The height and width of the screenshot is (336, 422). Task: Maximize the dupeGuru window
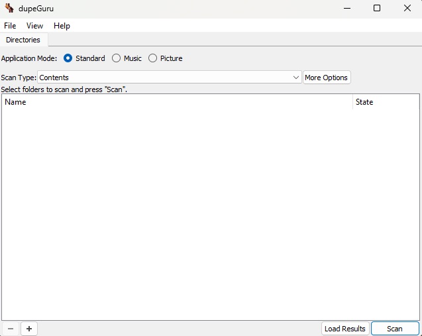(x=377, y=9)
